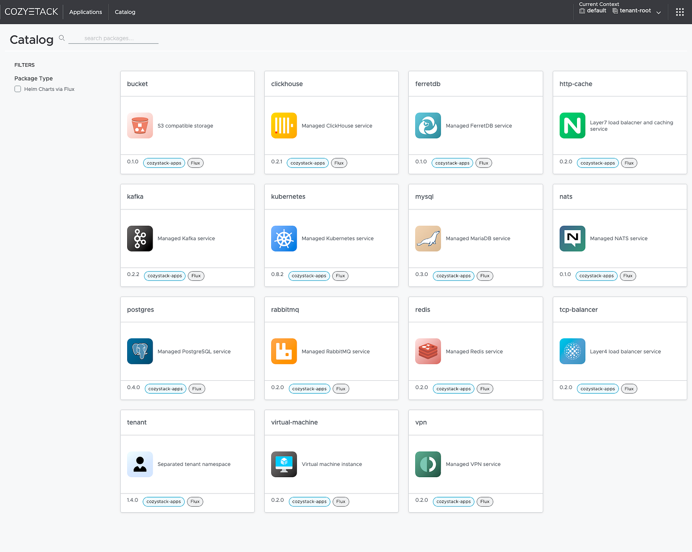The image size is (692, 552).
Task: Click the default cluster context icon
Action: pyautogui.click(x=582, y=11)
